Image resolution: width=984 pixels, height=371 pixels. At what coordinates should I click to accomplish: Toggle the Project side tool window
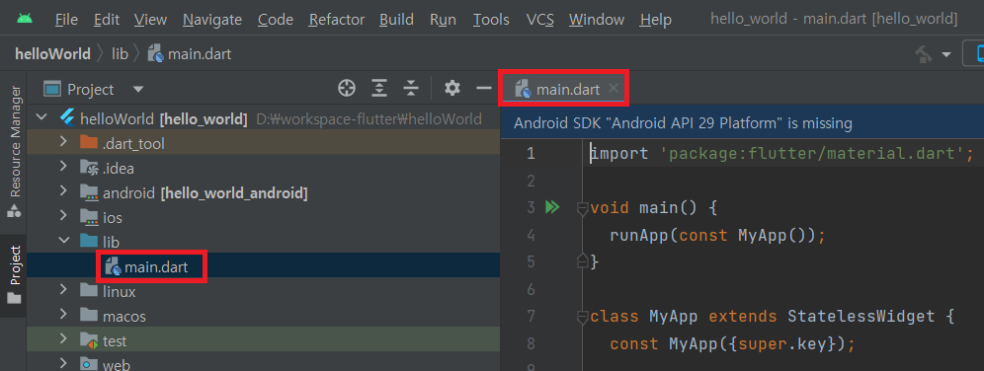(x=13, y=274)
